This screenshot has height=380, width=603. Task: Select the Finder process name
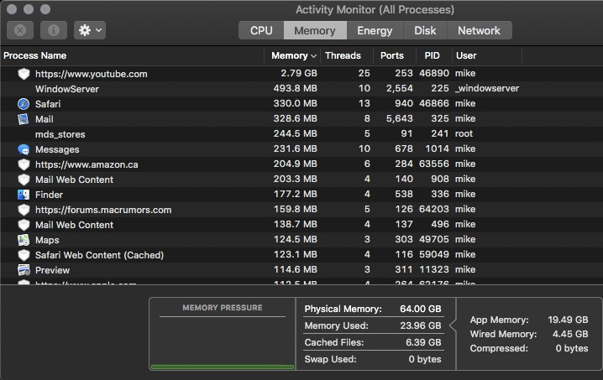point(49,195)
